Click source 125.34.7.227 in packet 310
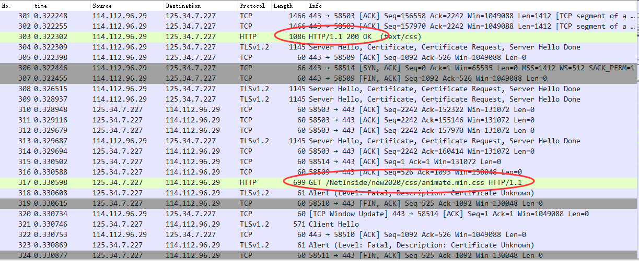Viewport: 639px width, 261px height. (118, 109)
